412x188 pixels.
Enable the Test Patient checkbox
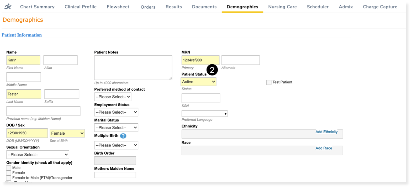(269, 82)
